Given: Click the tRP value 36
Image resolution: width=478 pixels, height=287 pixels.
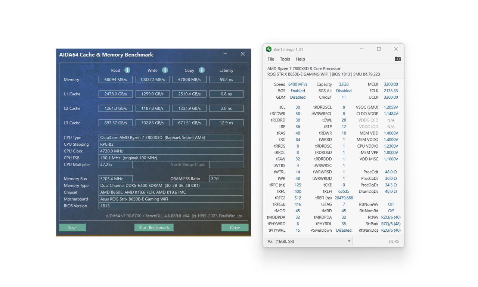Looking at the screenshot, I should point(298,127).
